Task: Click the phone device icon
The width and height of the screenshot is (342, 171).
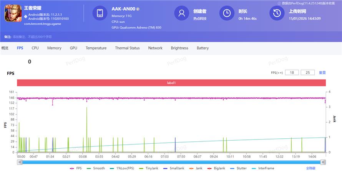Action: coord(100,13)
